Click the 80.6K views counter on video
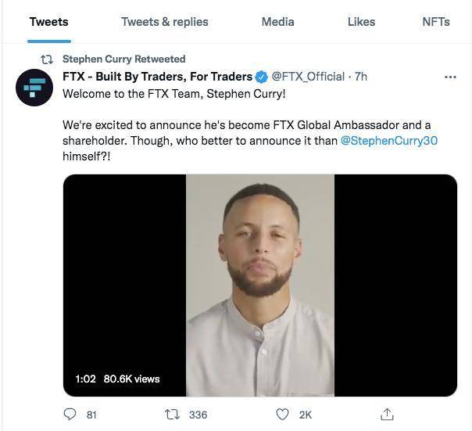The width and height of the screenshot is (472, 431). coord(131,379)
